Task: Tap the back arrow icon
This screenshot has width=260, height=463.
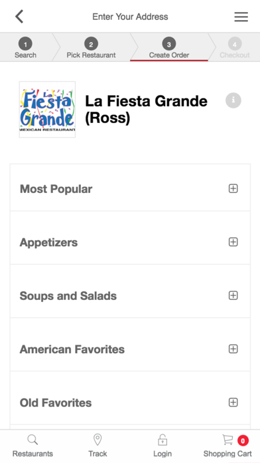Action: (x=19, y=17)
